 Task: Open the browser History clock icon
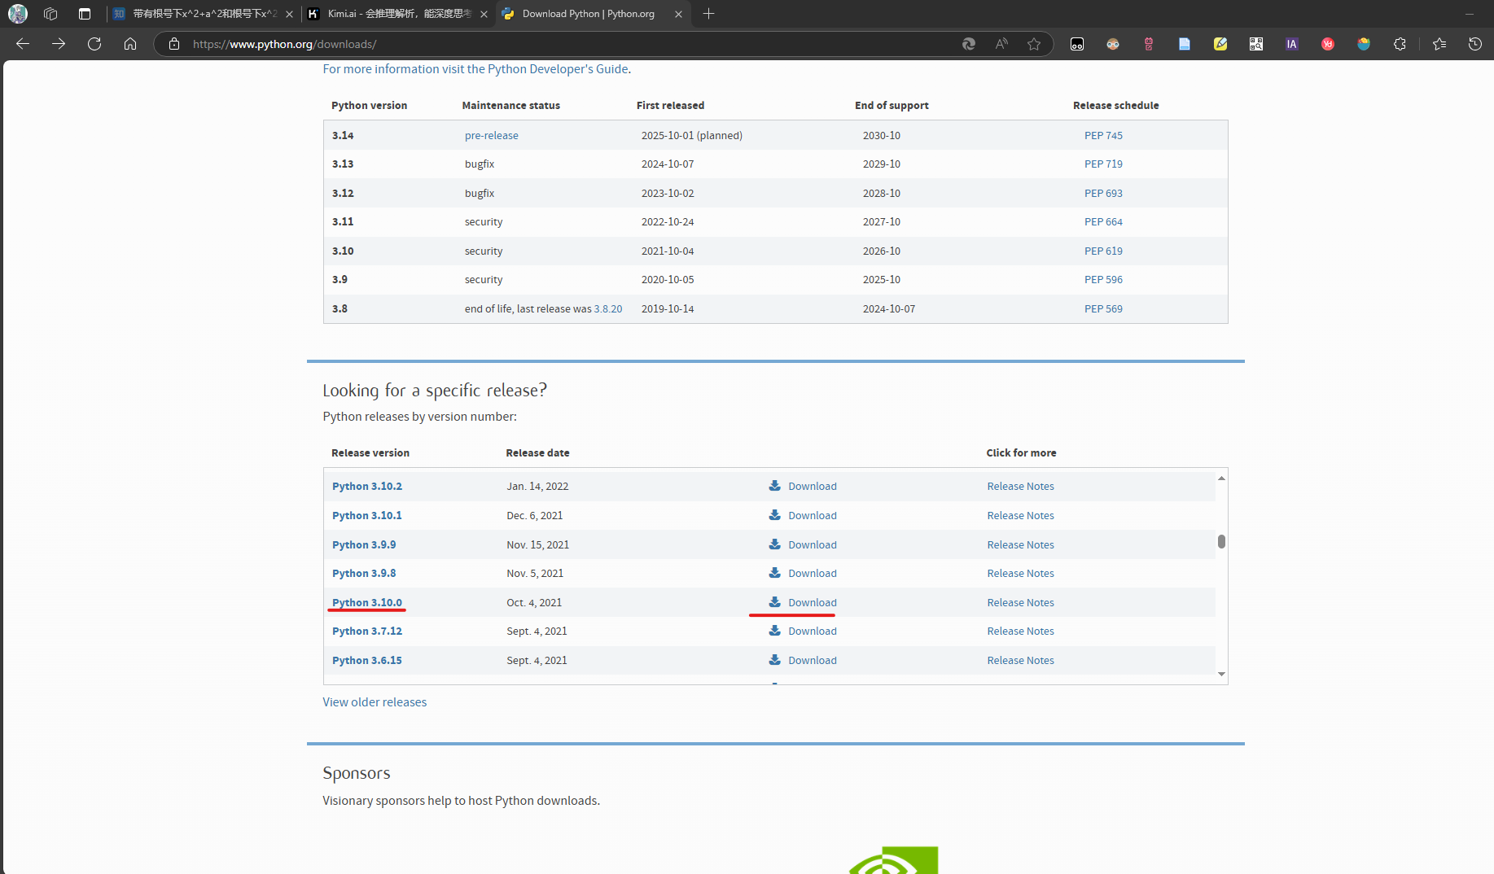1474,44
